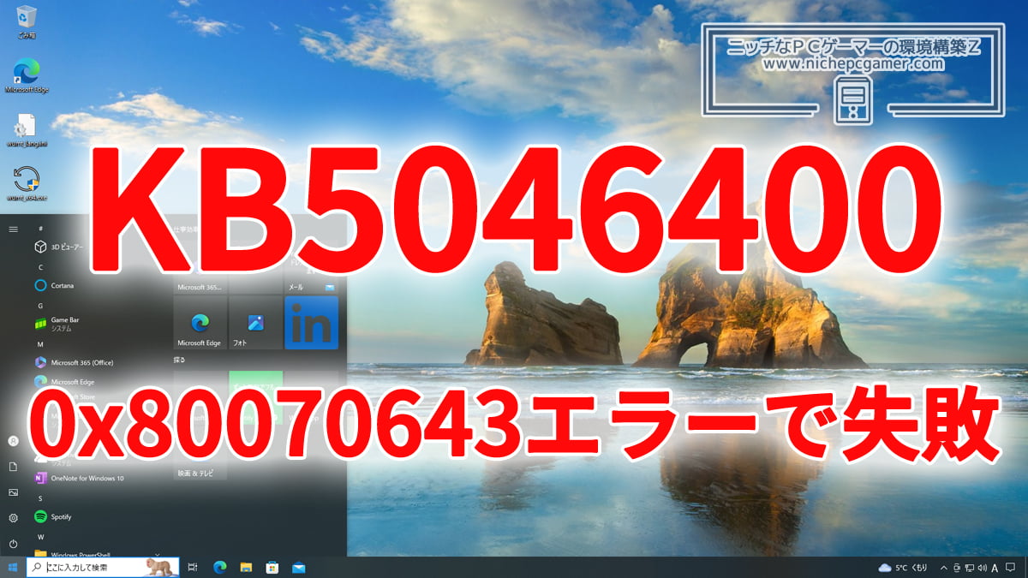
Task: Open Documents from the Start rail
Action: 13,467
